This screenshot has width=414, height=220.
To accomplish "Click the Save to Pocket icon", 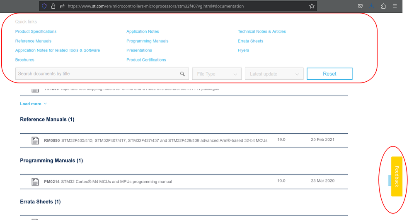I will tap(360, 6).
